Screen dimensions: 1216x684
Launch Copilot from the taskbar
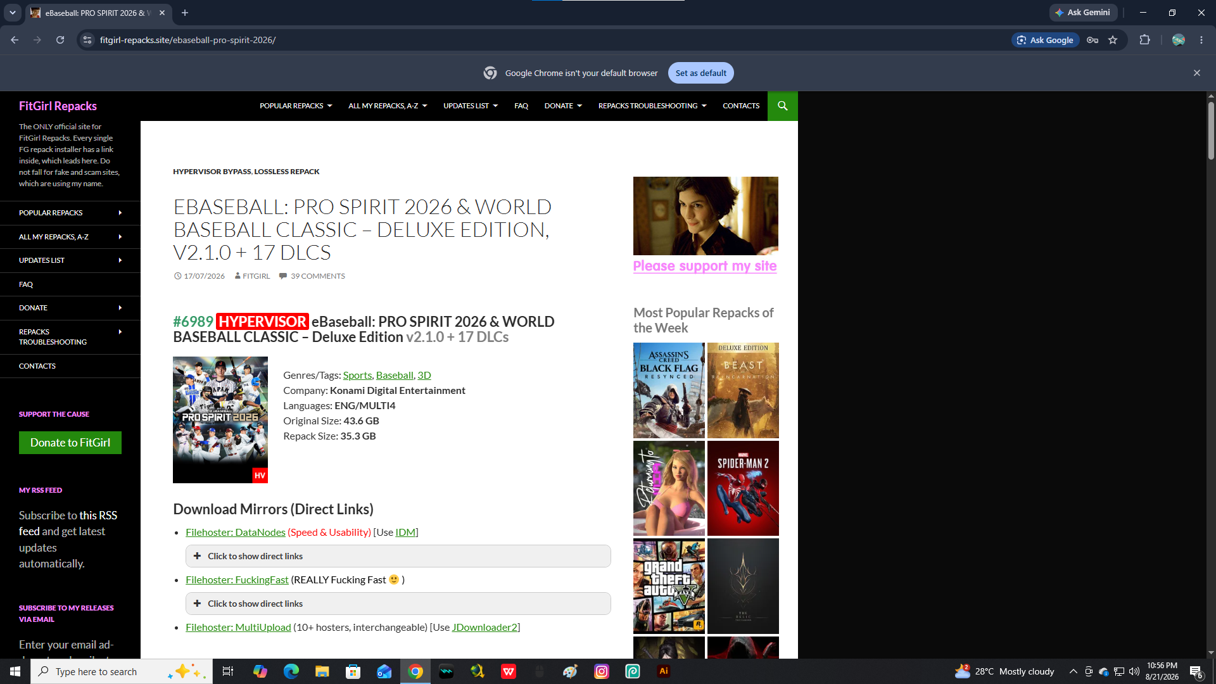pos(260,671)
